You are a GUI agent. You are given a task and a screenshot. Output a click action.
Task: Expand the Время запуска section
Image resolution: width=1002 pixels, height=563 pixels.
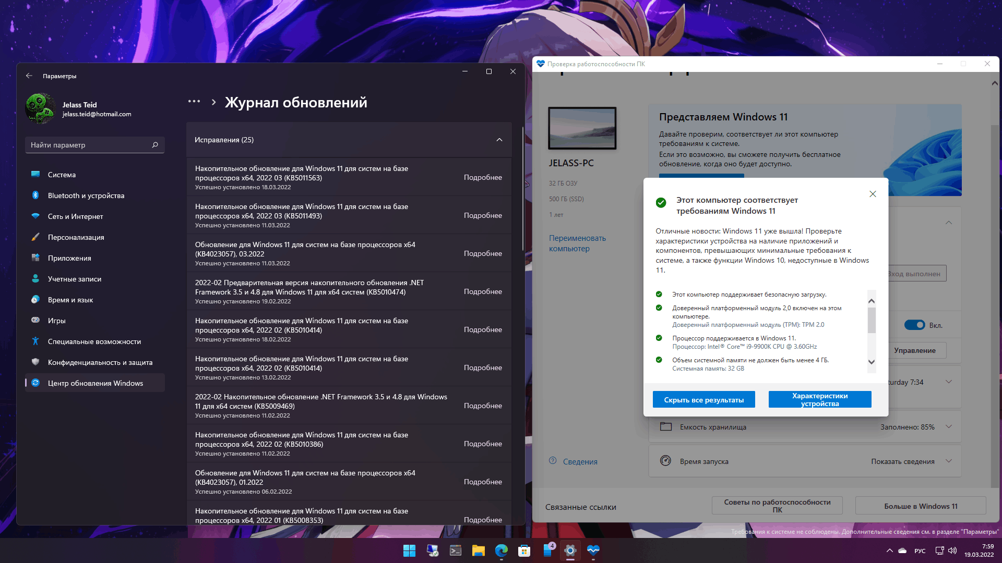[948, 461]
